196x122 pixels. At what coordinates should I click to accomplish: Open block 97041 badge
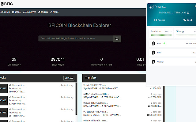coord(4,88)
